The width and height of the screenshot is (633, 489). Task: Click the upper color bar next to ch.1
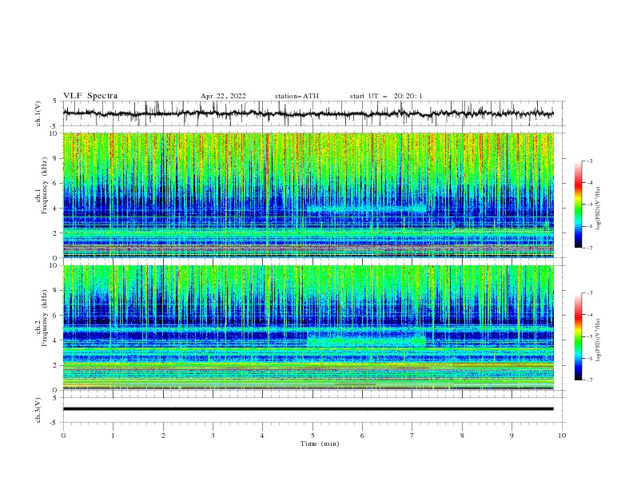578,205
